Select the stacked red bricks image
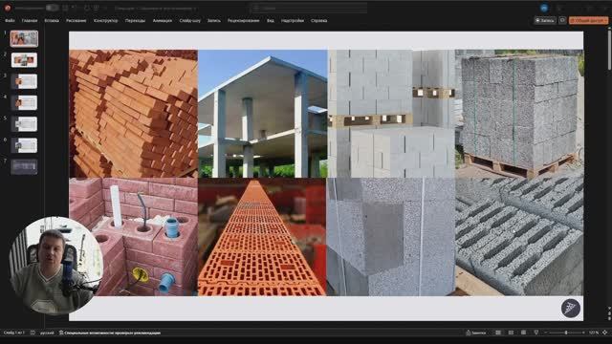The image size is (612, 344). point(134,114)
